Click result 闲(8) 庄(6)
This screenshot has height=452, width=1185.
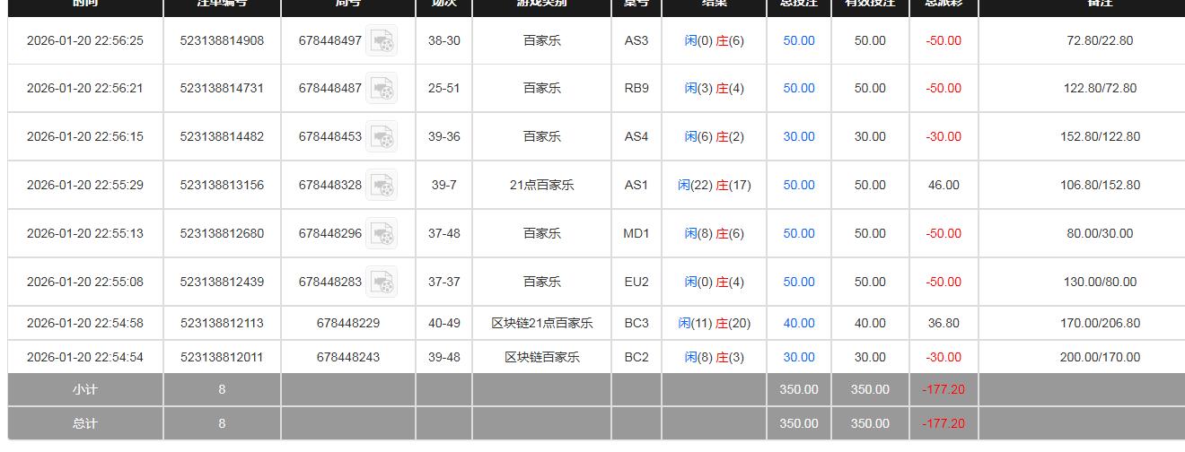[x=715, y=233]
